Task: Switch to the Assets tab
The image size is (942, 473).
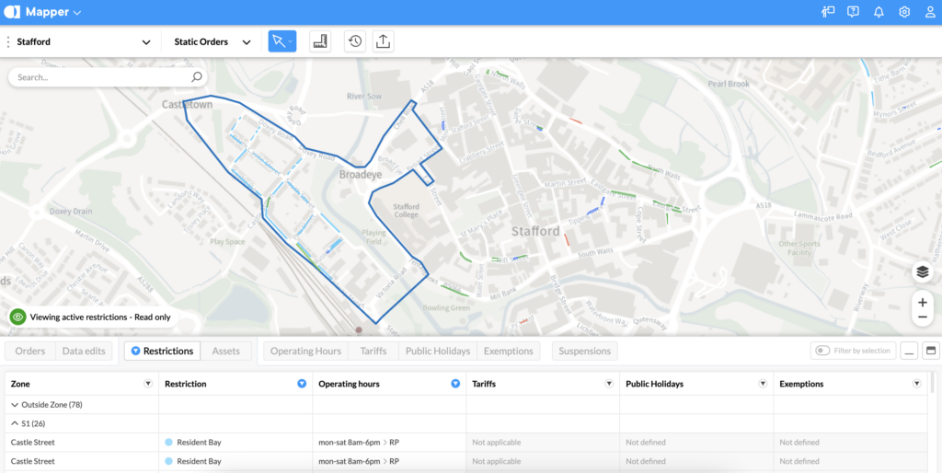Action: click(225, 351)
